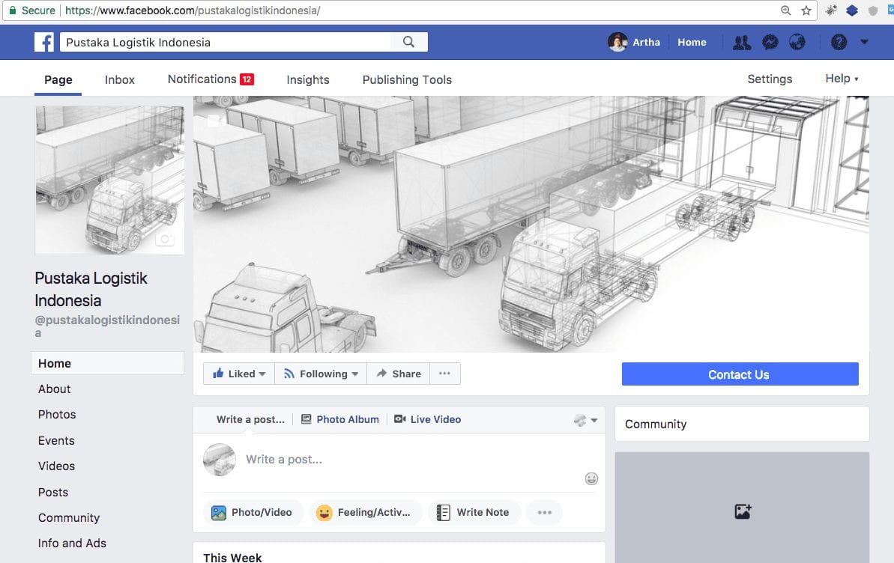Click the emoji smiley in post box
This screenshot has width=894, height=563.
[x=591, y=478]
